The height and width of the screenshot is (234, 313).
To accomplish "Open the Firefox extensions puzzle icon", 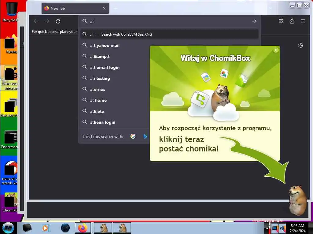I will pos(292,21).
